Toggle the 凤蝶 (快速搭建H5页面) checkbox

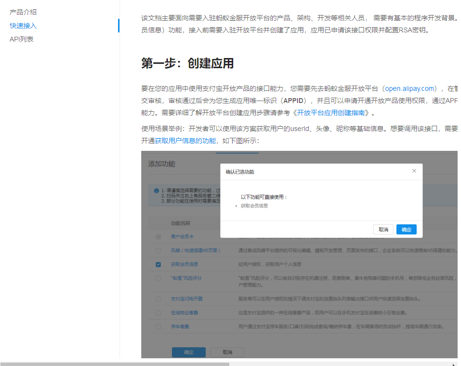click(x=158, y=250)
